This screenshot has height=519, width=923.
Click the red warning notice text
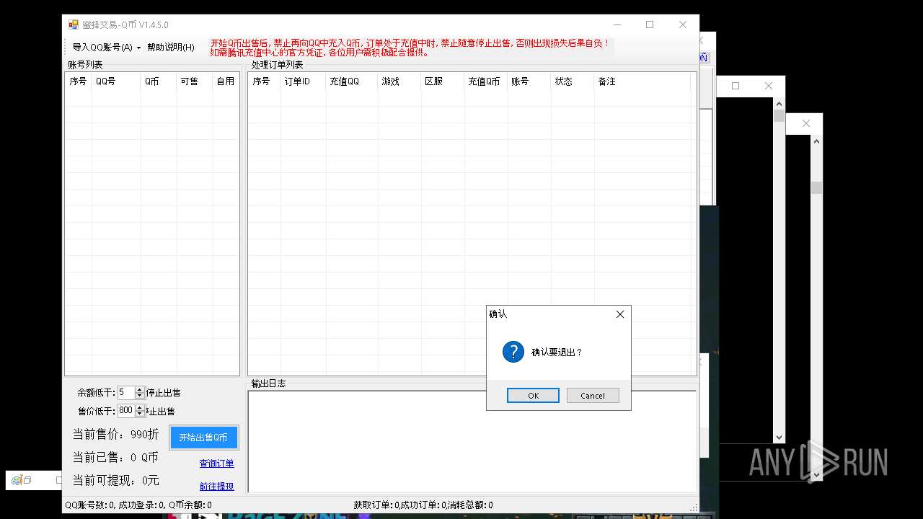tap(411, 48)
